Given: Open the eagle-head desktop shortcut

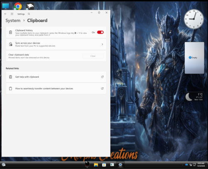Looking at the screenshot, I should click(x=30, y=6).
